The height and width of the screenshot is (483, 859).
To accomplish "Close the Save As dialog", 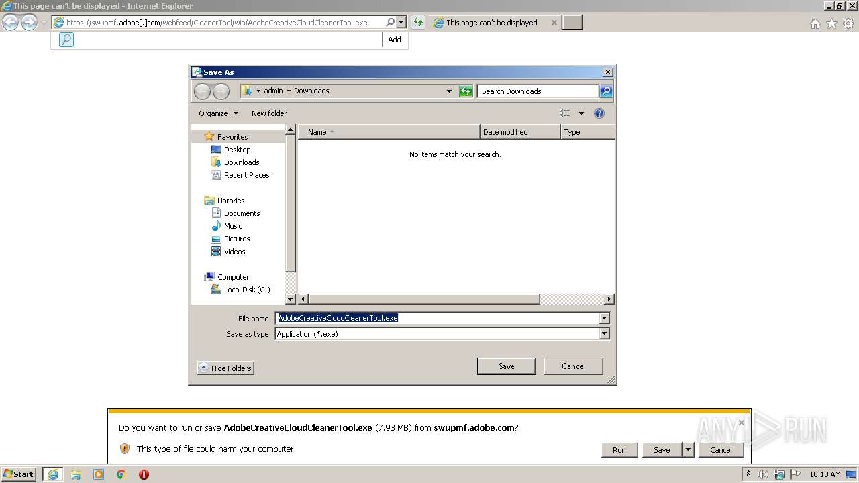I will tap(607, 72).
